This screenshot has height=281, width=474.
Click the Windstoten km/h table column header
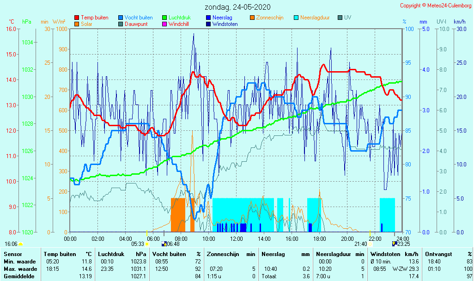click(x=394, y=254)
